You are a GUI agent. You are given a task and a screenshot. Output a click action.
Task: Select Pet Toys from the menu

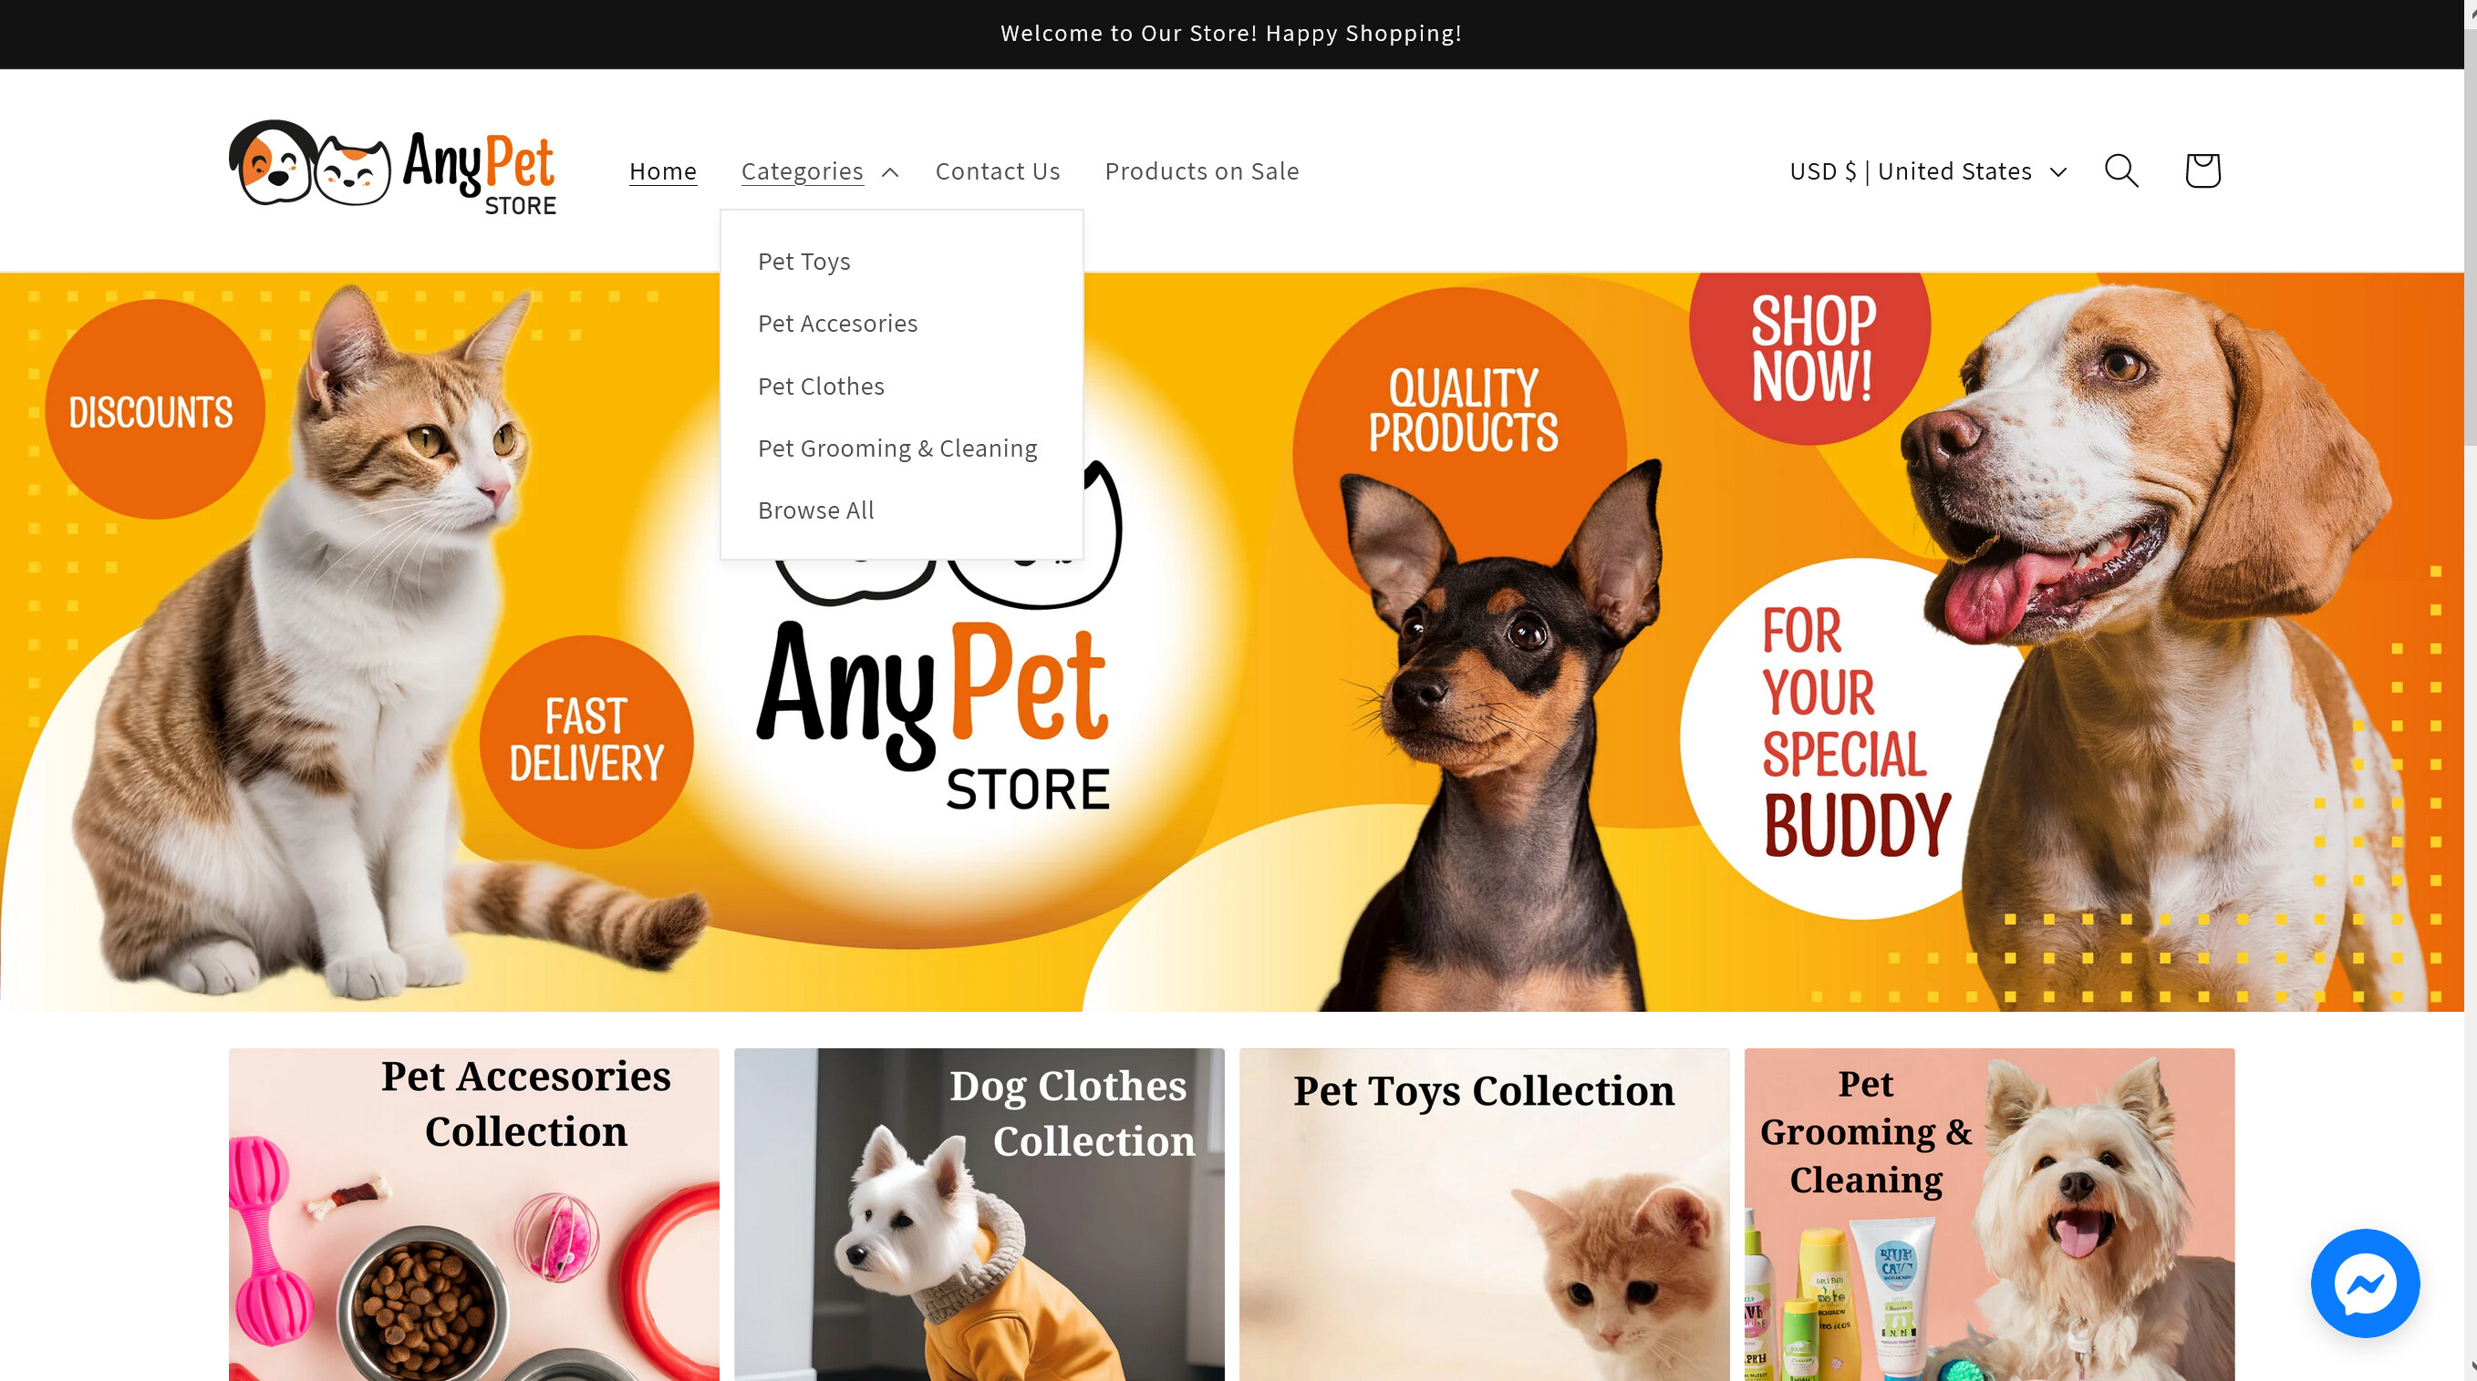[x=803, y=262]
